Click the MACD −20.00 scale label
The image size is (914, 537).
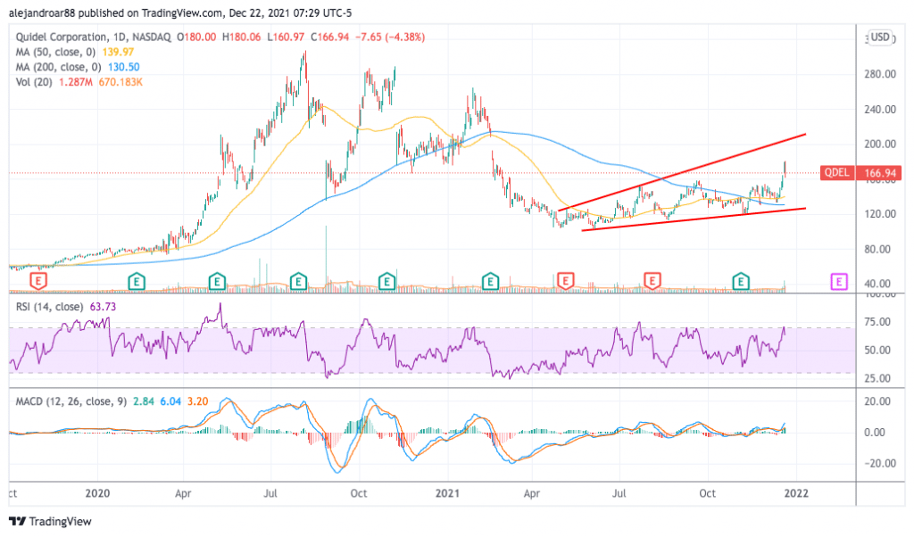point(879,464)
